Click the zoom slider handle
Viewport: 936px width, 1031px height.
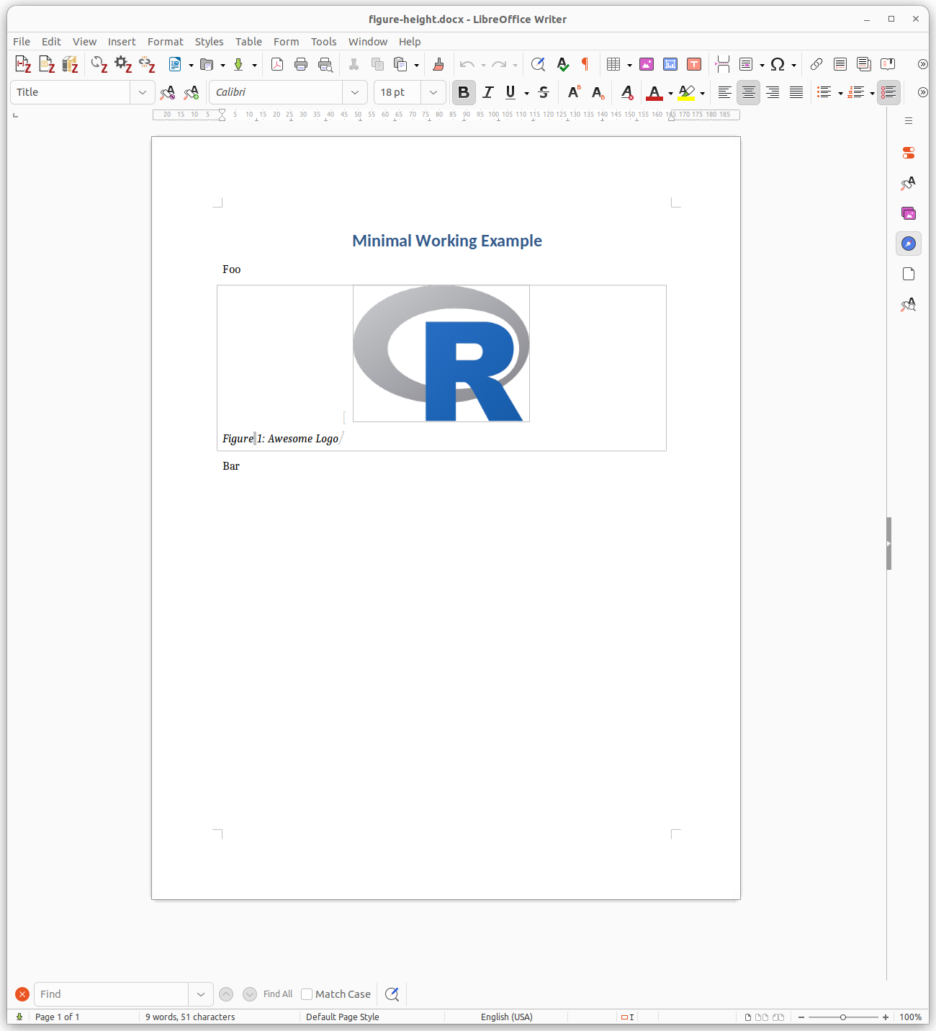point(843,1017)
